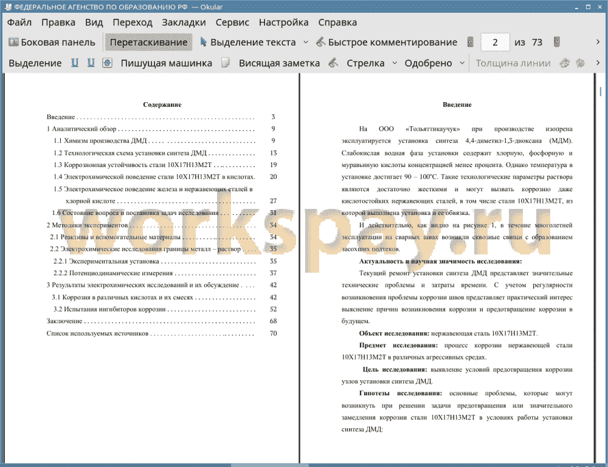
Task: Click the bold text "Объект исследования:"
Action: pos(394,333)
